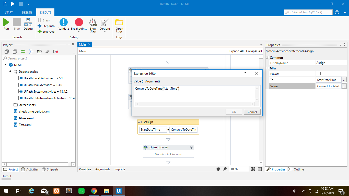Open the 100% zoom level dropdown
The height and width of the screenshot is (196, 349).
tap(246, 169)
